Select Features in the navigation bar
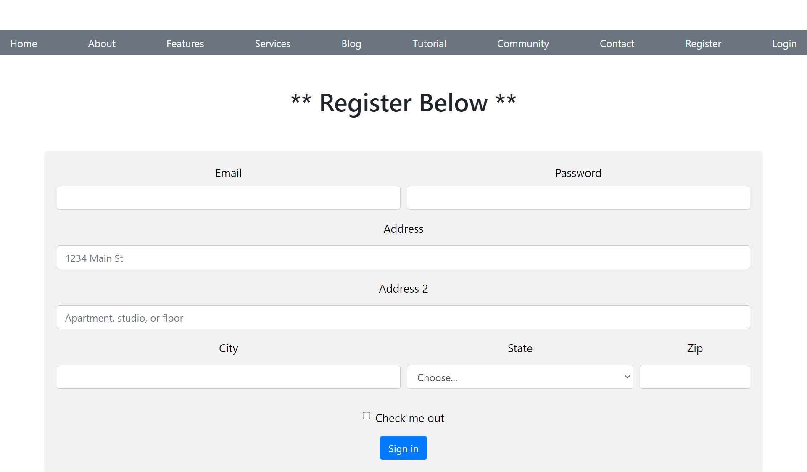Image resolution: width=807 pixels, height=472 pixels. 185,43
